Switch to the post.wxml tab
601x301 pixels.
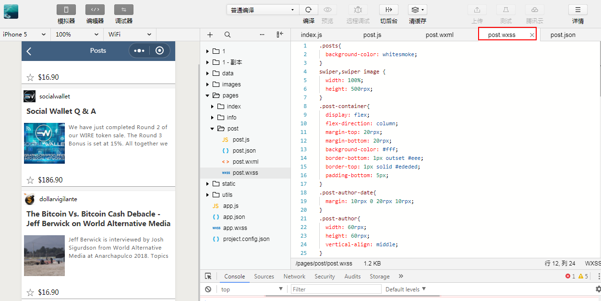click(x=439, y=35)
